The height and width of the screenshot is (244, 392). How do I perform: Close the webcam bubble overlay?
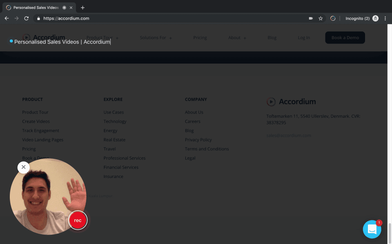[x=24, y=167]
